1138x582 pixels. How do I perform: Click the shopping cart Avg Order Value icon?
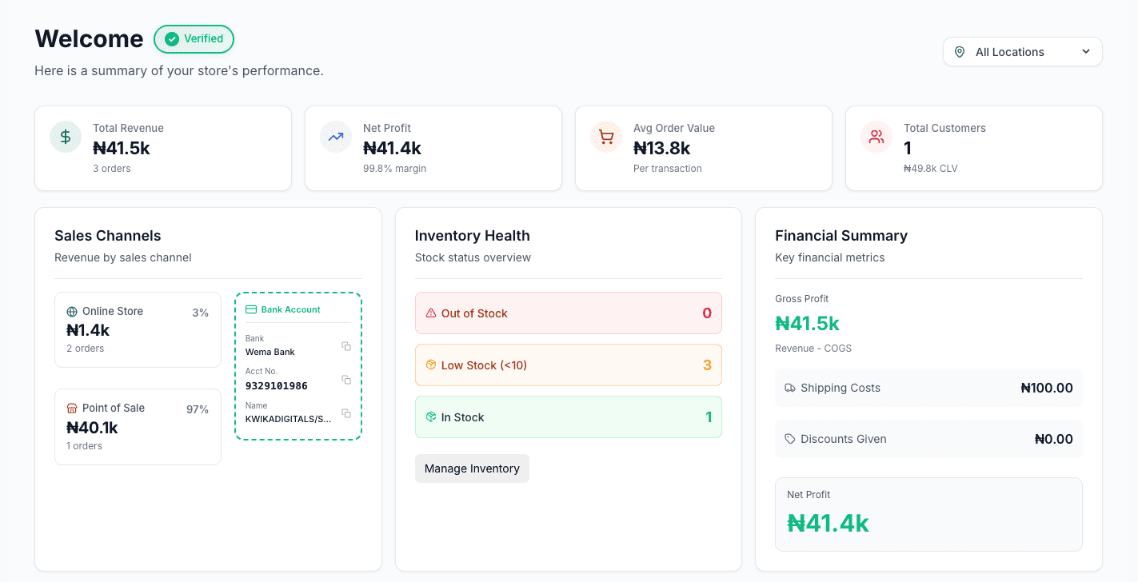(606, 137)
